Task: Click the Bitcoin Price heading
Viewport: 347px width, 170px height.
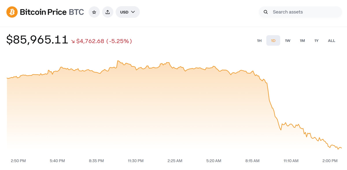Action: click(x=43, y=12)
